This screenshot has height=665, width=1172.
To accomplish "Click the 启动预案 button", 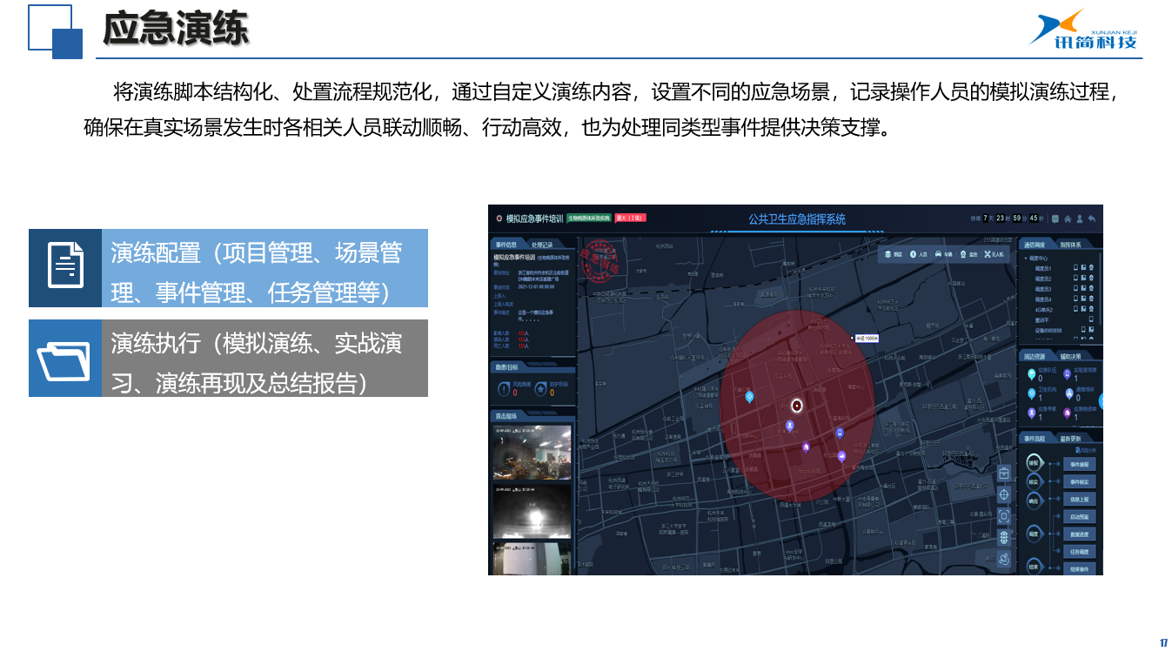I will [1080, 517].
